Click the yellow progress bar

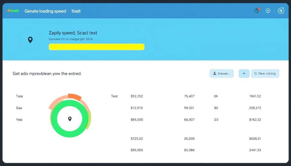97,47
